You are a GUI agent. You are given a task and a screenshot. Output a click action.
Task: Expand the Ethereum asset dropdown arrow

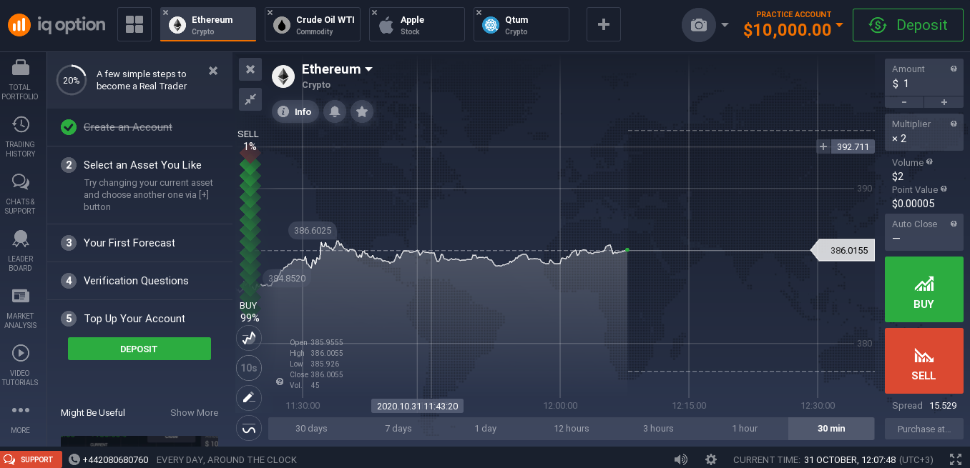[369, 69]
